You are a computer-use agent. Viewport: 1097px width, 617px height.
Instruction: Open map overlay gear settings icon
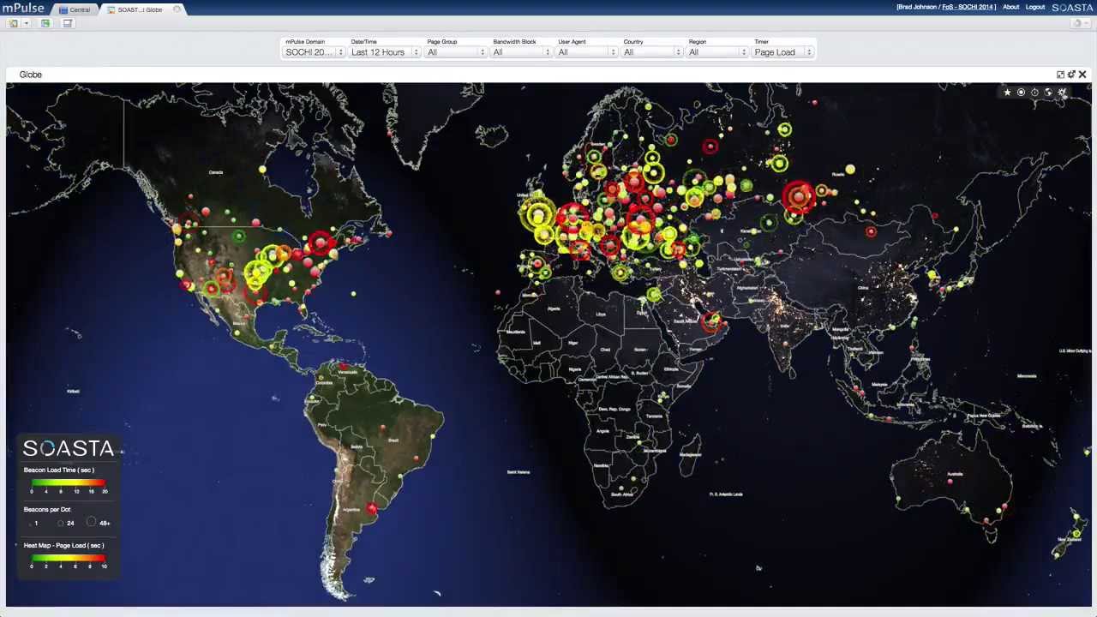coord(1062,92)
